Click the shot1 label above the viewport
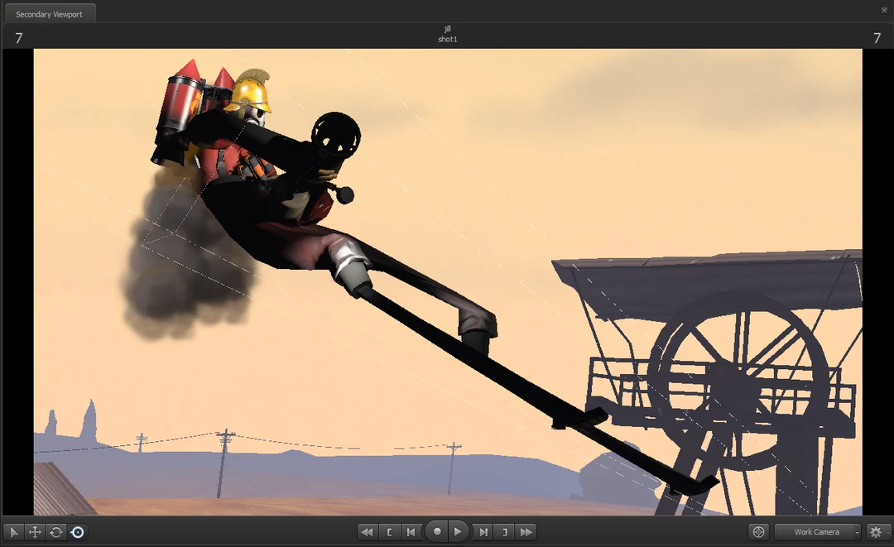This screenshot has height=547, width=894. 447,39
